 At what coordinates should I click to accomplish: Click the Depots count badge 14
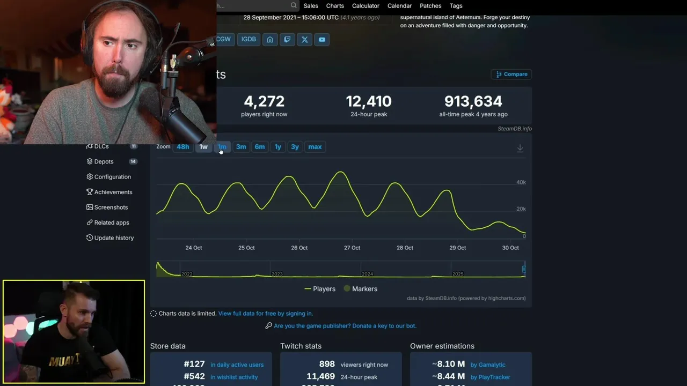click(x=133, y=161)
